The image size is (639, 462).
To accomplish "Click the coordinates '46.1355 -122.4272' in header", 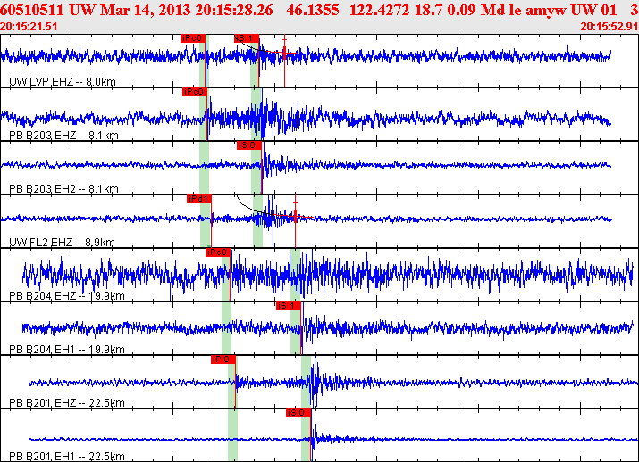I will click(x=348, y=10).
